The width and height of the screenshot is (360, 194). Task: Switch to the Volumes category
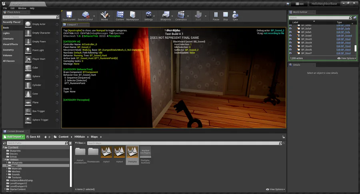point(7,55)
